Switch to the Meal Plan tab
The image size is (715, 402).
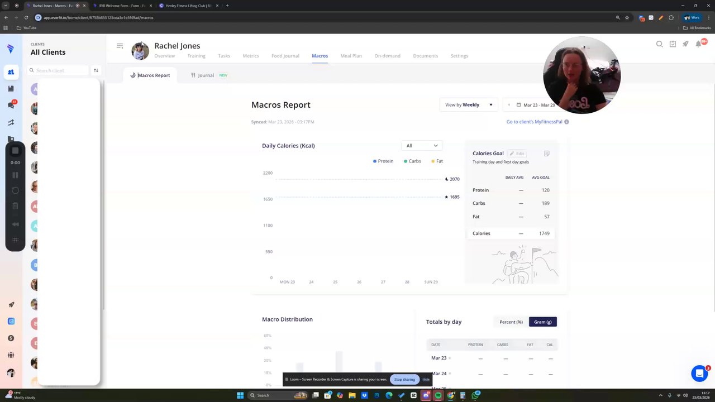click(351, 56)
